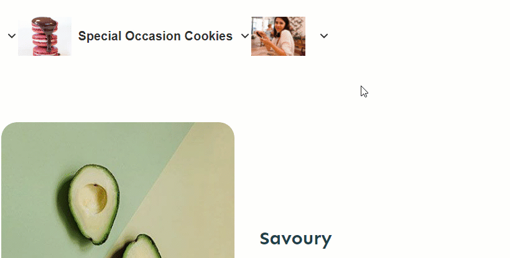The height and width of the screenshot is (258, 510).
Task: Open the Savoury category heading
Action: coord(295,239)
